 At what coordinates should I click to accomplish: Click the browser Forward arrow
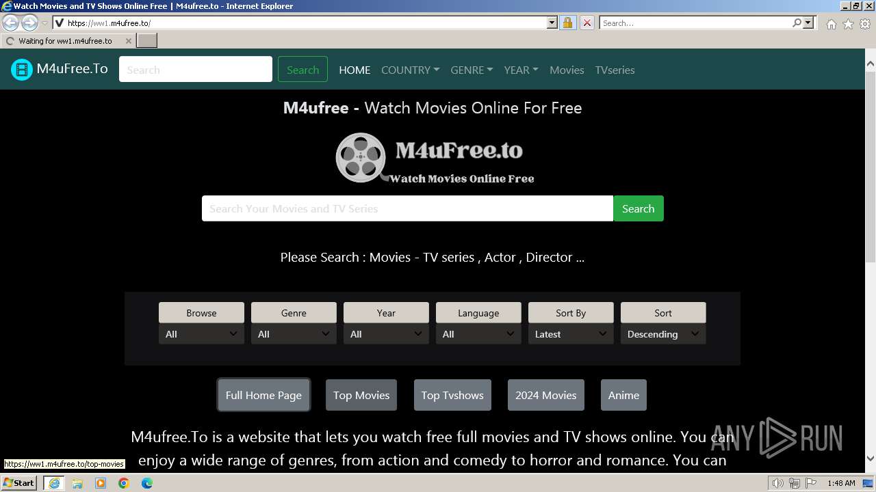[x=29, y=23]
